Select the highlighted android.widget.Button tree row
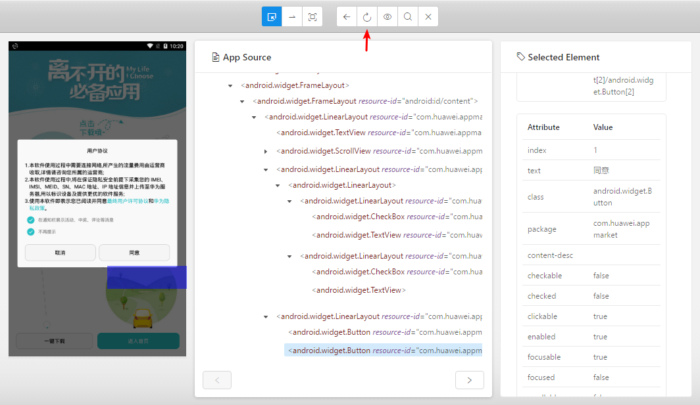The width and height of the screenshot is (700, 405). (383, 351)
